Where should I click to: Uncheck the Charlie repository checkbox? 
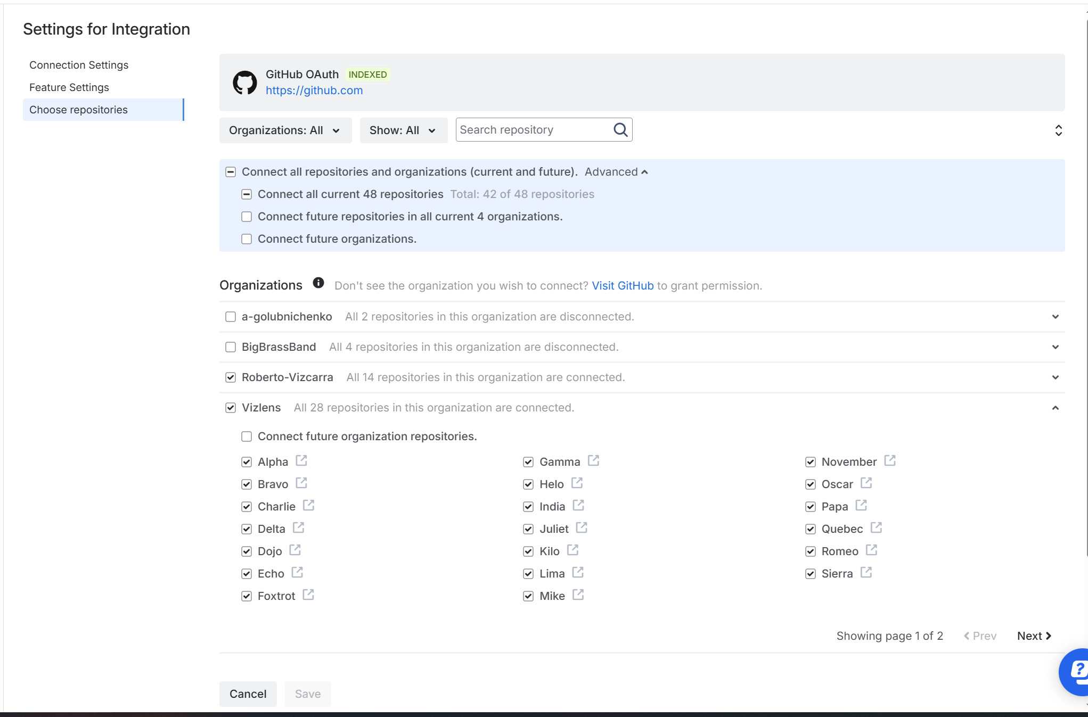(247, 507)
